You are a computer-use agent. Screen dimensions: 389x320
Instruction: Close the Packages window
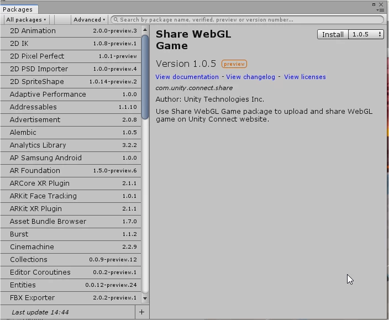[x=381, y=4]
